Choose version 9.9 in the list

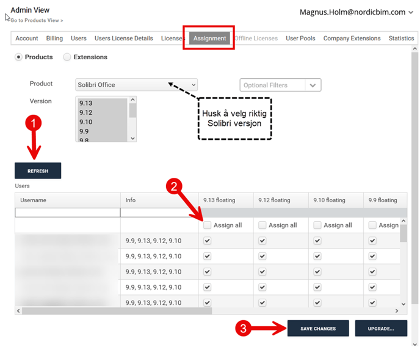click(102, 131)
